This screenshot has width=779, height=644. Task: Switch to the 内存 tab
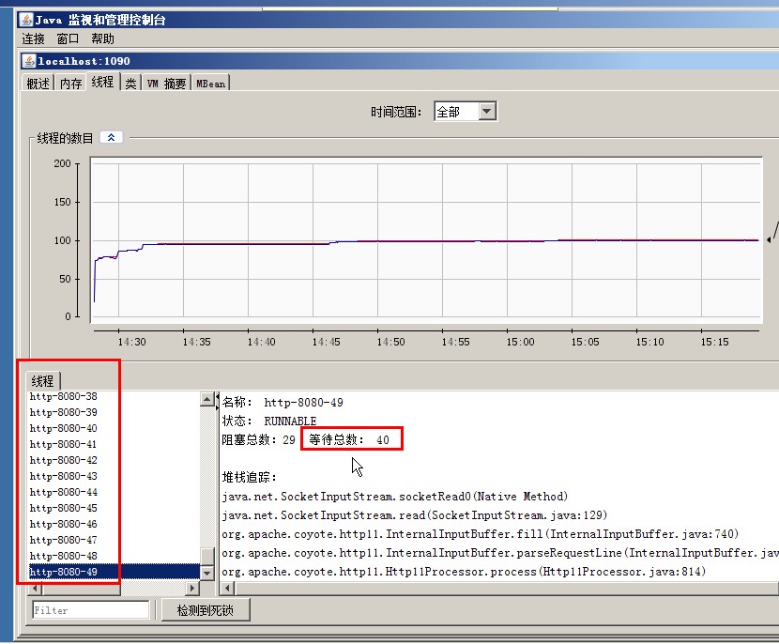pos(70,83)
